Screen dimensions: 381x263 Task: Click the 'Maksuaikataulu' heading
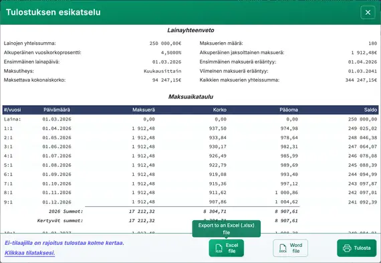pyautogui.click(x=190, y=96)
